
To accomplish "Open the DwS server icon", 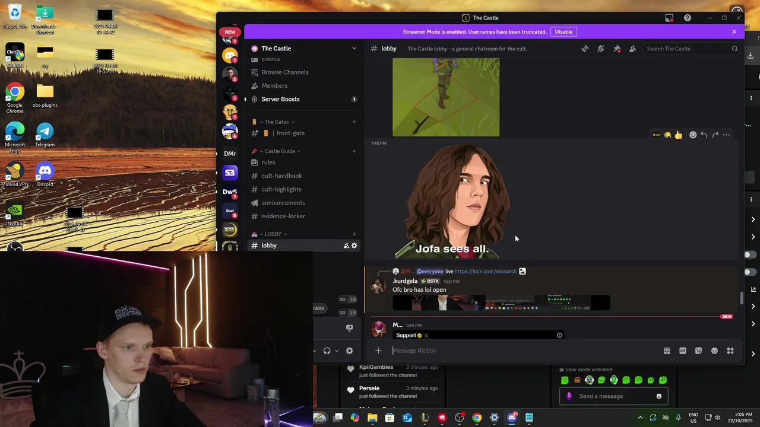I will [x=230, y=192].
